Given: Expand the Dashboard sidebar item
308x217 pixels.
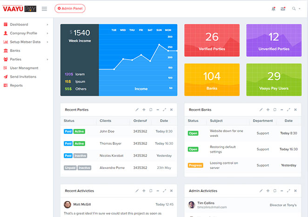Looking at the screenshot, I should pos(19,24).
